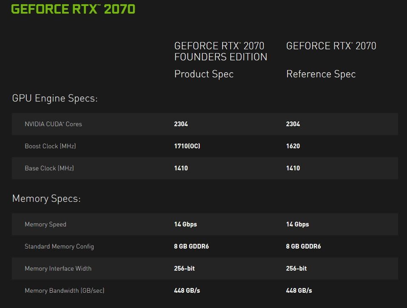Click the Boost Clock (MHz) row label
This screenshot has height=308, width=407.
(x=50, y=146)
